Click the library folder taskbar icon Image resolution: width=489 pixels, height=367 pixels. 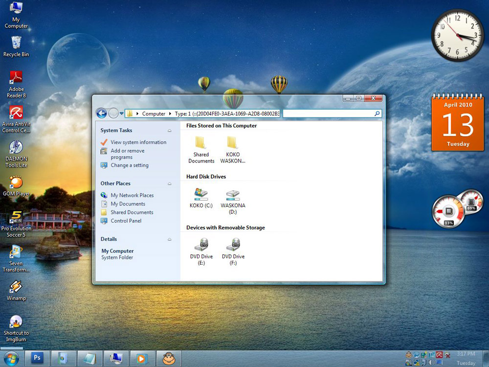63,358
